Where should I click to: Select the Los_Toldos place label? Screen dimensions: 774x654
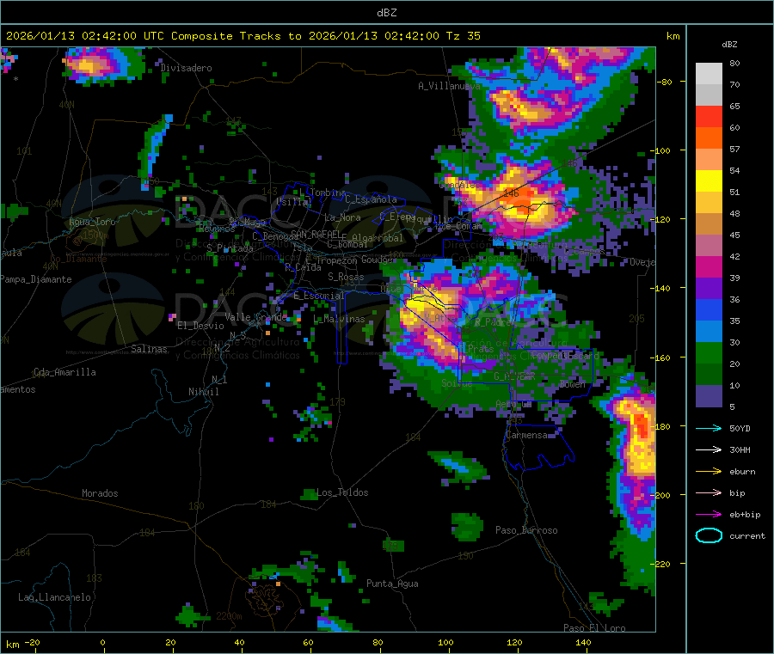pyautogui.click(x=342, y=492)
